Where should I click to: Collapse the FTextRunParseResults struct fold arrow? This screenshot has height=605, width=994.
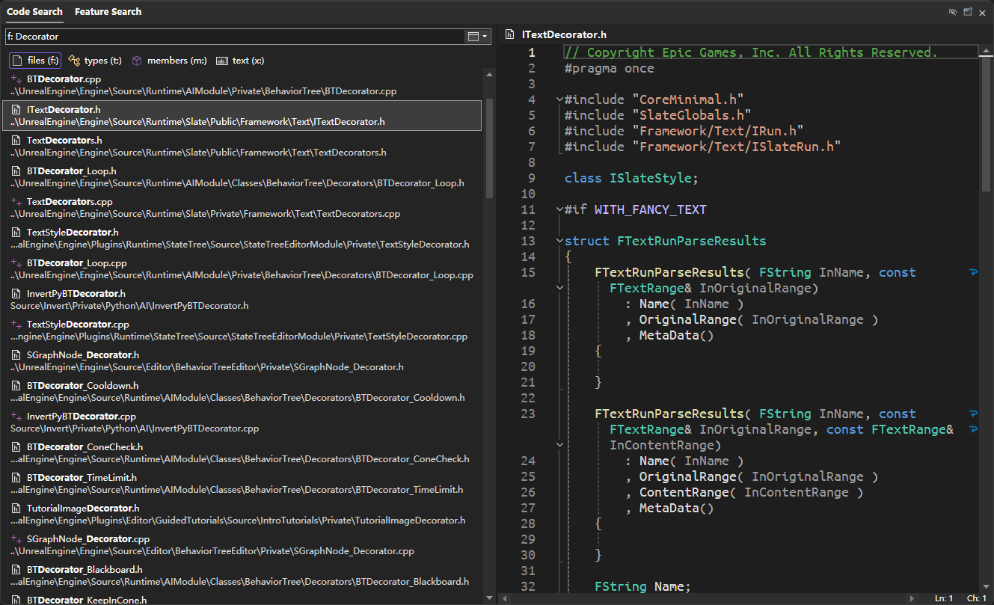tap(559, 241)
